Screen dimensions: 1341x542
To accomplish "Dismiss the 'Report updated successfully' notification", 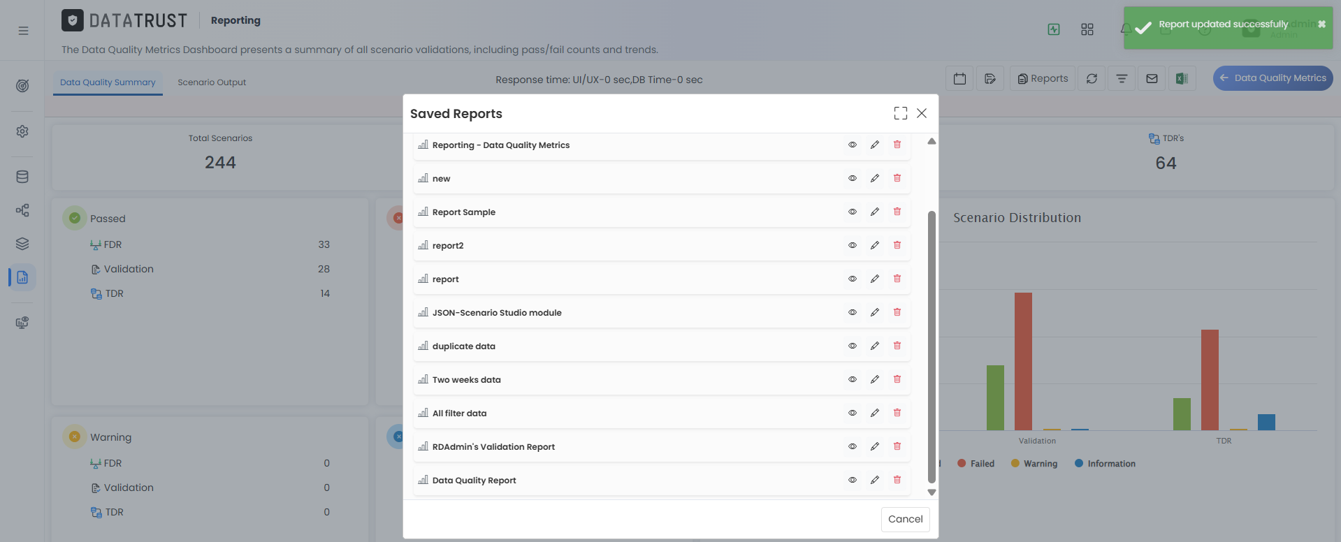I will click(1321, 24).
